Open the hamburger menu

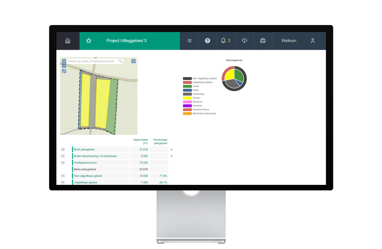tap(190, 41)
